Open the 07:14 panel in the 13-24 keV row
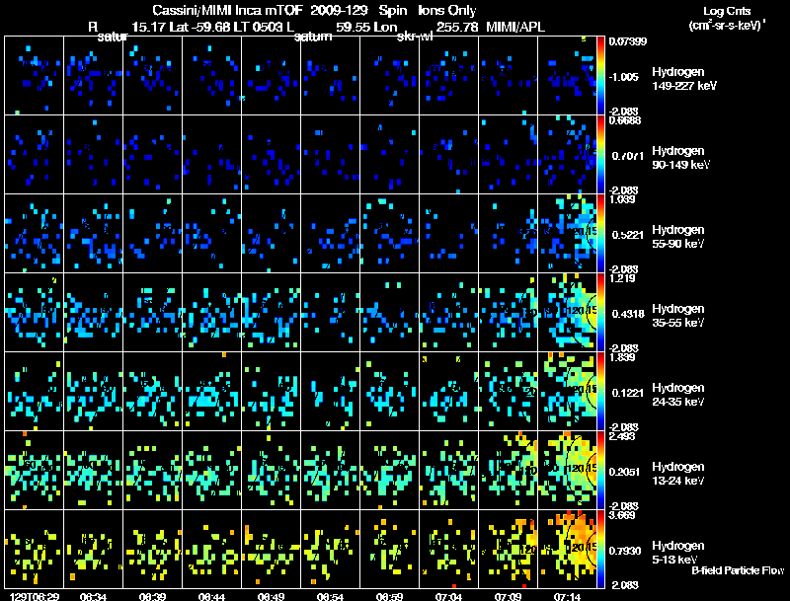The height and width of the screenshot is (601, 790). pos(567,470)
